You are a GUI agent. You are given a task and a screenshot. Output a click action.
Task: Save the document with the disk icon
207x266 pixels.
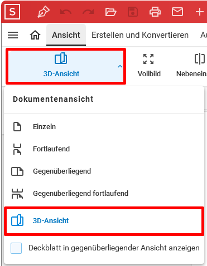click(133, 12)
